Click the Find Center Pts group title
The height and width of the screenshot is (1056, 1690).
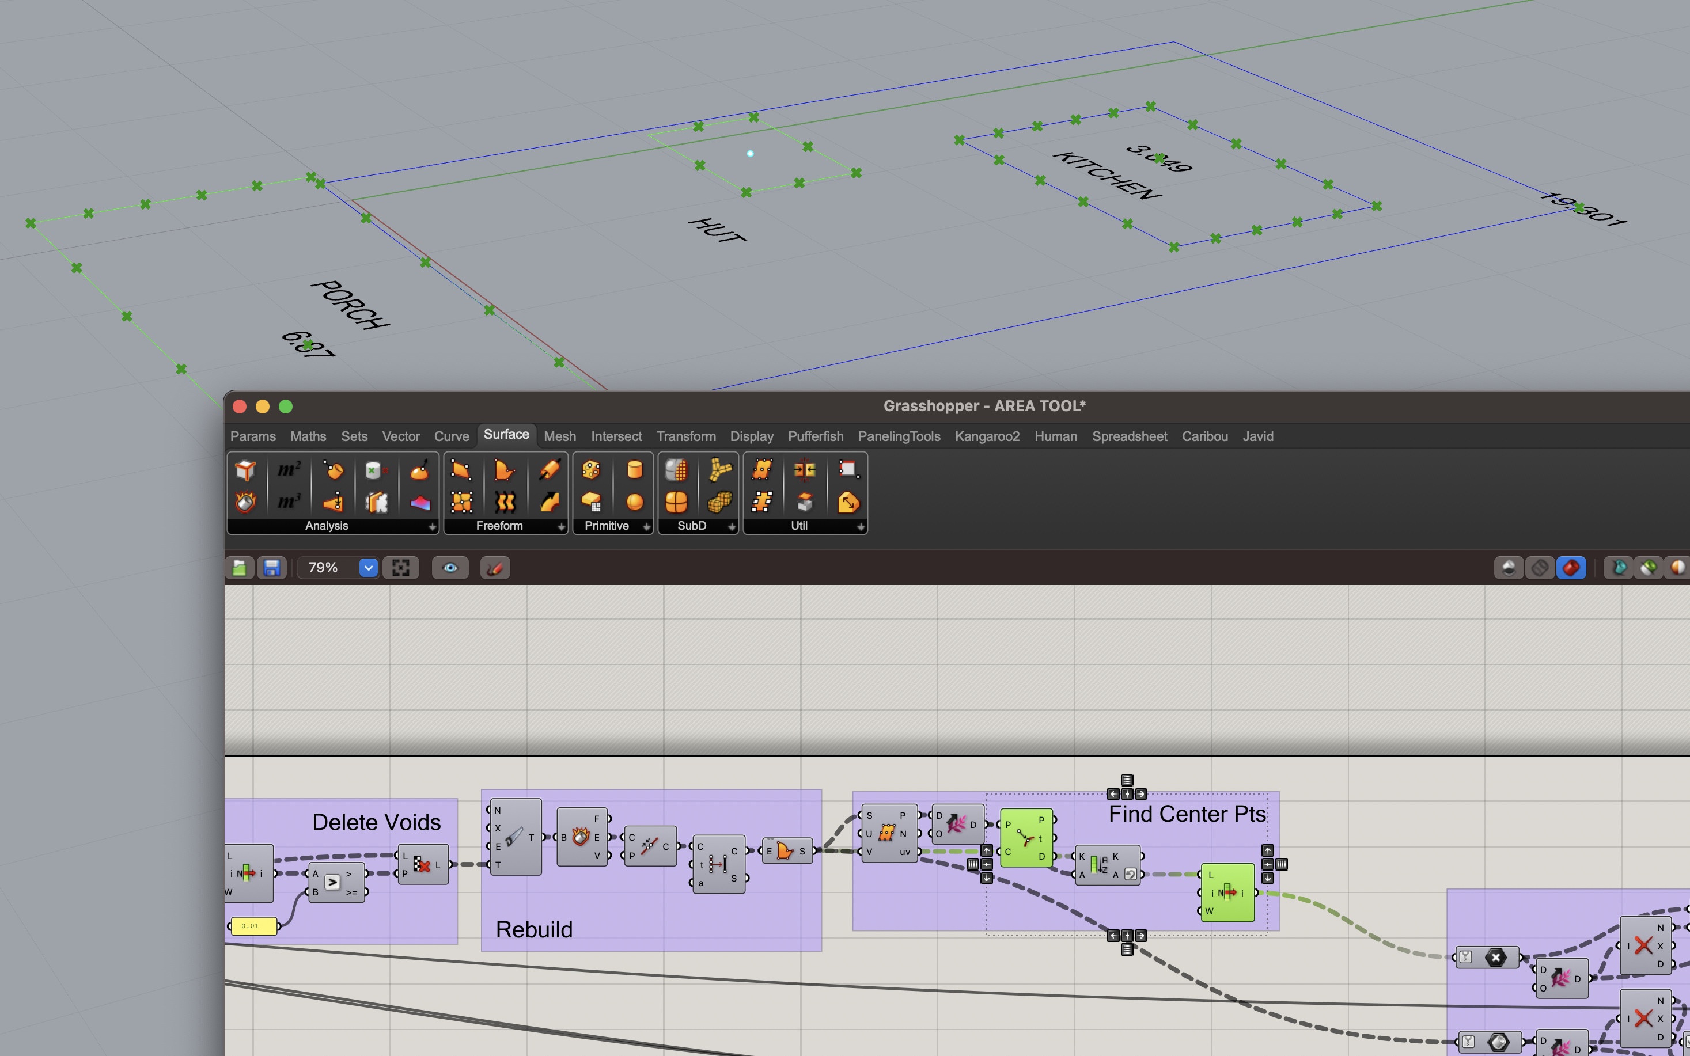pyautogui.click(x=1187, y=814)
